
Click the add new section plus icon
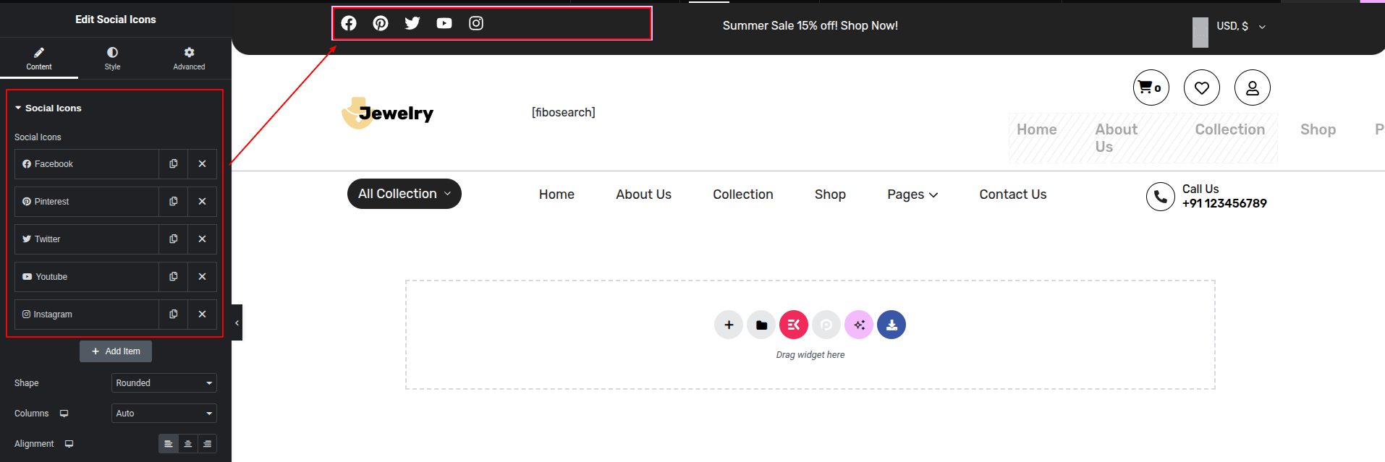pyautogui.click(x=729, y=325)
